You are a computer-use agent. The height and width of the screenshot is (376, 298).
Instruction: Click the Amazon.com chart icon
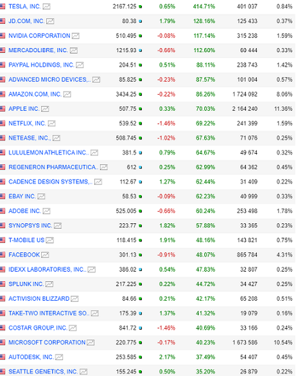coord(67,94)
